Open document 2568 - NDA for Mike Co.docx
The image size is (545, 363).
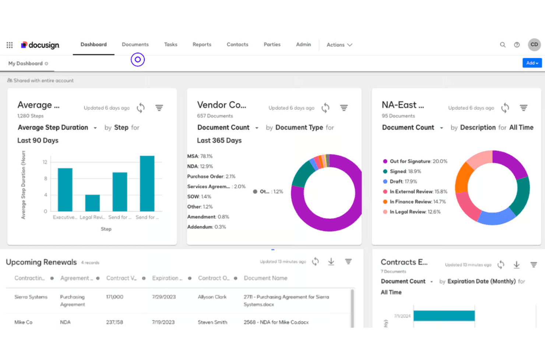[x=276, y=322]
